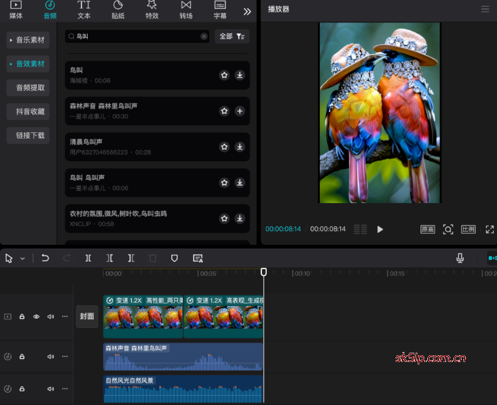Viewport: 497px width, 405px height.
Task: Select the split clip tool
Action: click(88, 258)
